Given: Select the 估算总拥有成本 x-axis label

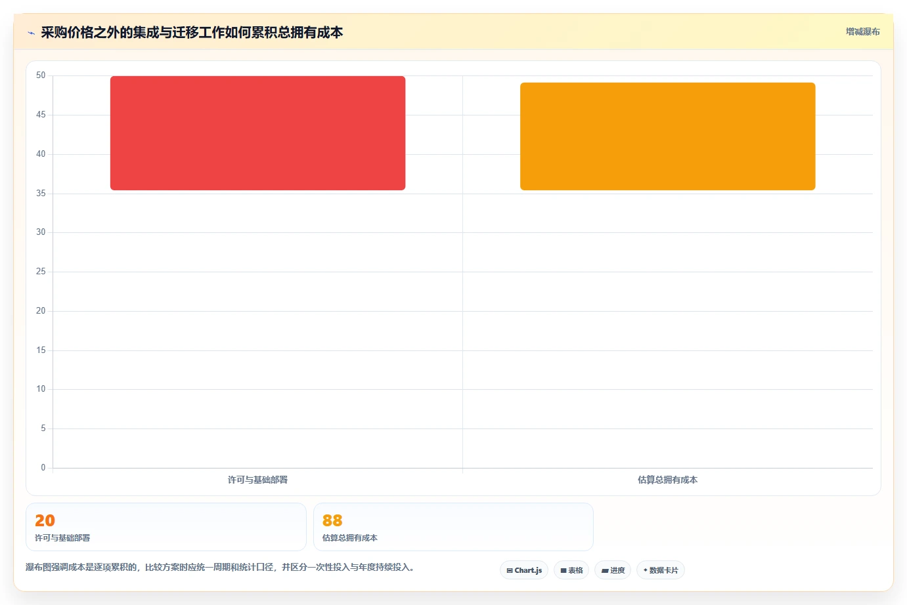Looking at the screenshot, I should 667,480.
